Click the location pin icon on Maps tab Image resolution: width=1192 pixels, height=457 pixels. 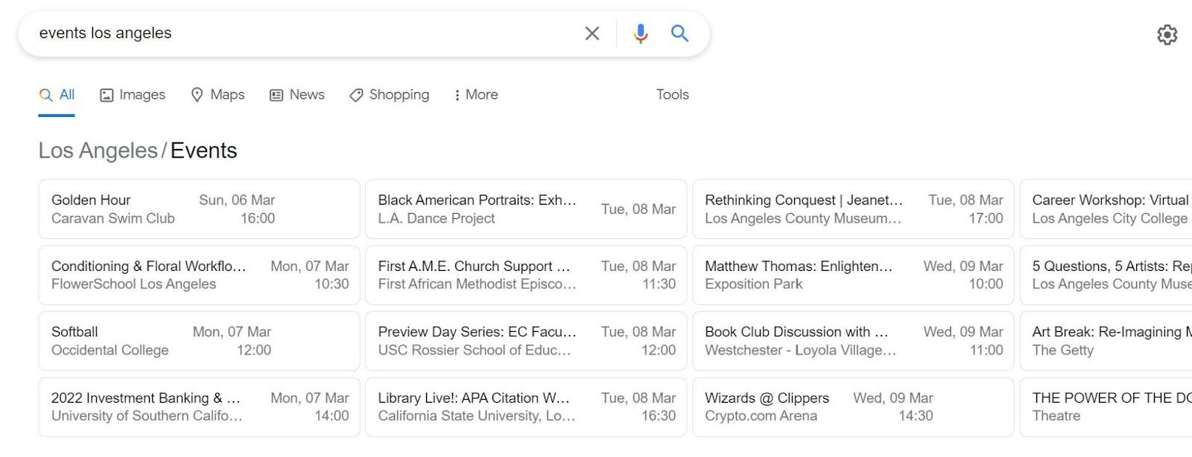click(197, 95)
